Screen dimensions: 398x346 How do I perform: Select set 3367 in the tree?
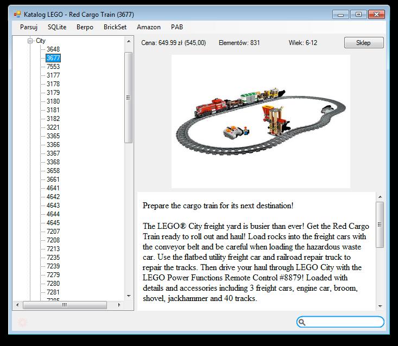pos(53,153)
